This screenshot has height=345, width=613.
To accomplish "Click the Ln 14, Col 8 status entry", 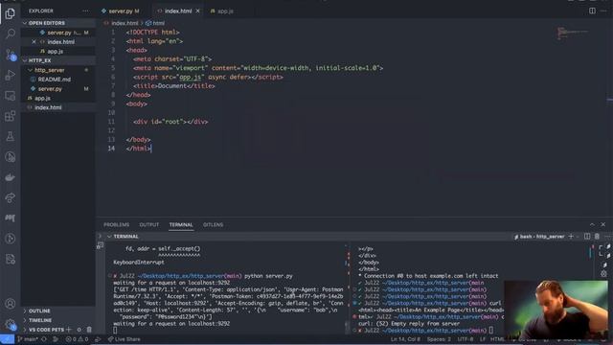I will click(405, 339).
